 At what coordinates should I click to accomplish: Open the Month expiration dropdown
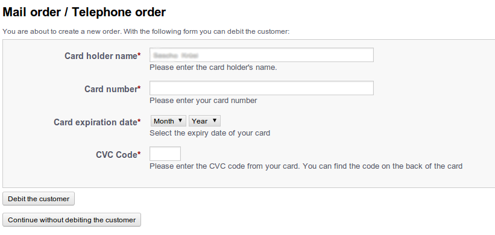(x=168, y=121)
